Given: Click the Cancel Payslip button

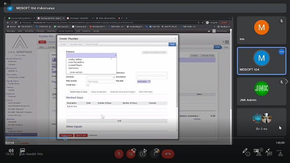Looking at the screenshot, I should pyautogui.click(x=92, y=44).
